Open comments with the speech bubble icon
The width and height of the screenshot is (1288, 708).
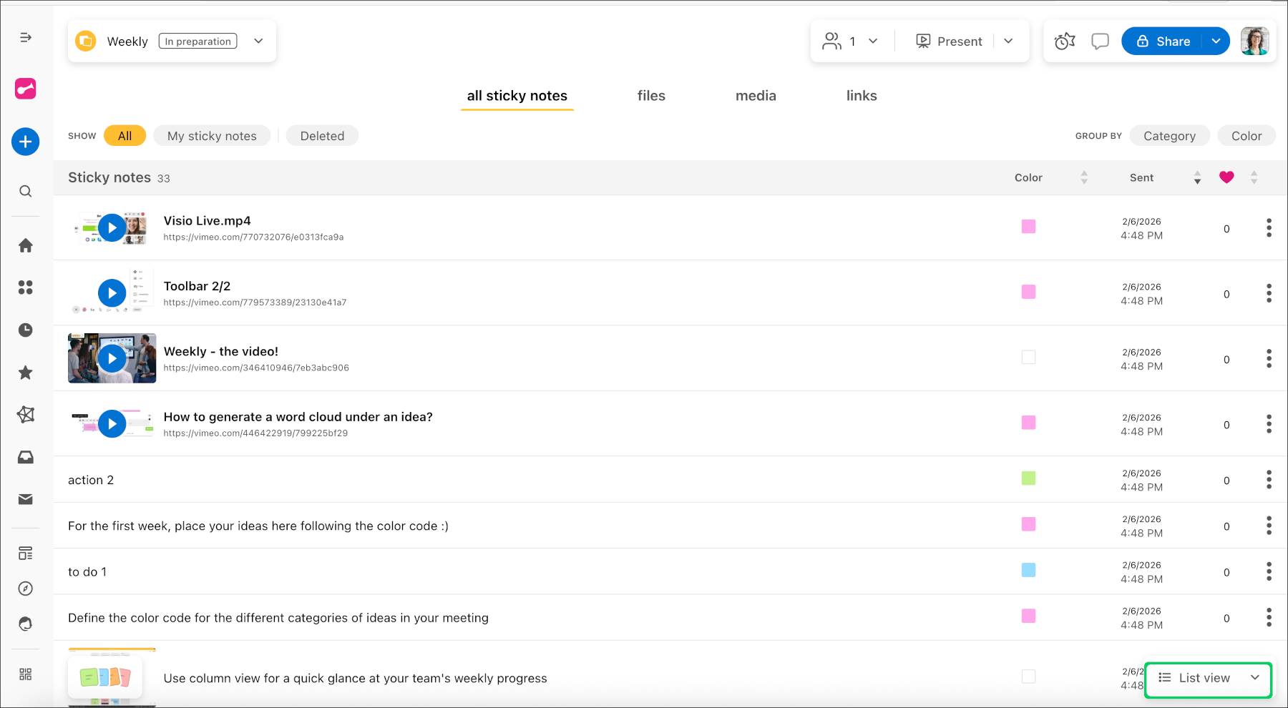[x=1100, y=41]
